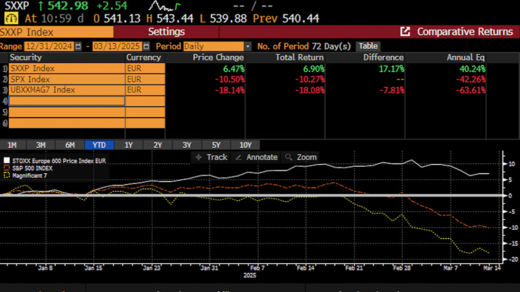Switch chart range to 1Y
Viewport: 520px width, 292px height.
tap(128, 145)
